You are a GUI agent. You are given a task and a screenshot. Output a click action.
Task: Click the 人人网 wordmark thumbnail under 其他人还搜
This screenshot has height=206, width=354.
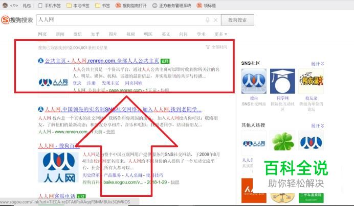pos(254,142)
